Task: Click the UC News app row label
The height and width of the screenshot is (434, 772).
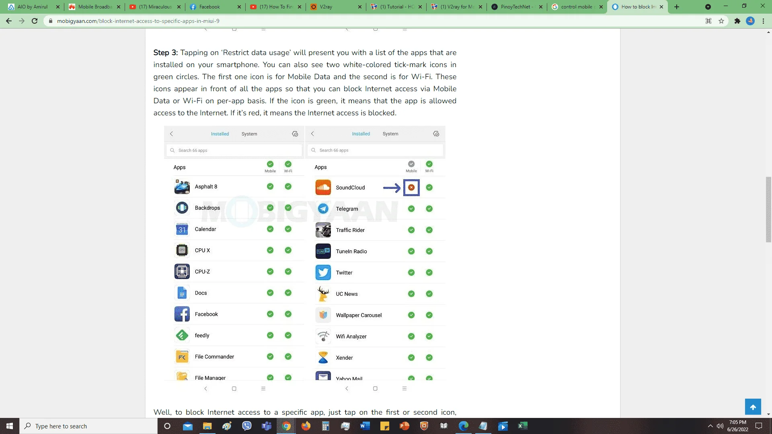Action: point(347,294)
